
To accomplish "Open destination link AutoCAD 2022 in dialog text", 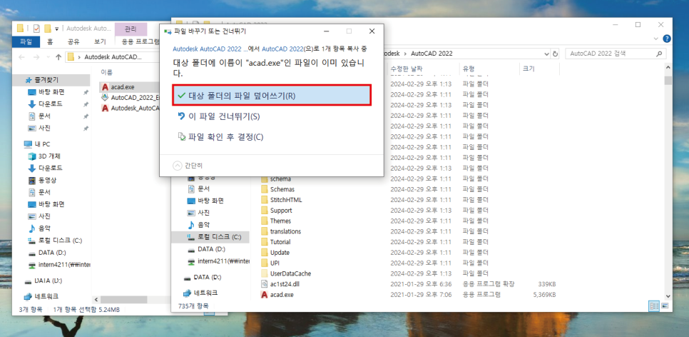I will point(283,49).
